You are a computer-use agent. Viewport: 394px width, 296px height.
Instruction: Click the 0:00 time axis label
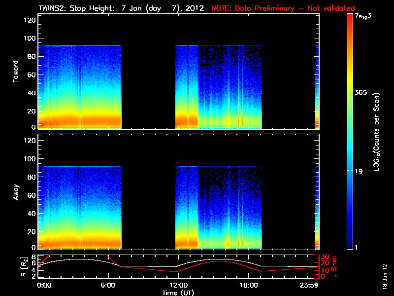[44, 285]
